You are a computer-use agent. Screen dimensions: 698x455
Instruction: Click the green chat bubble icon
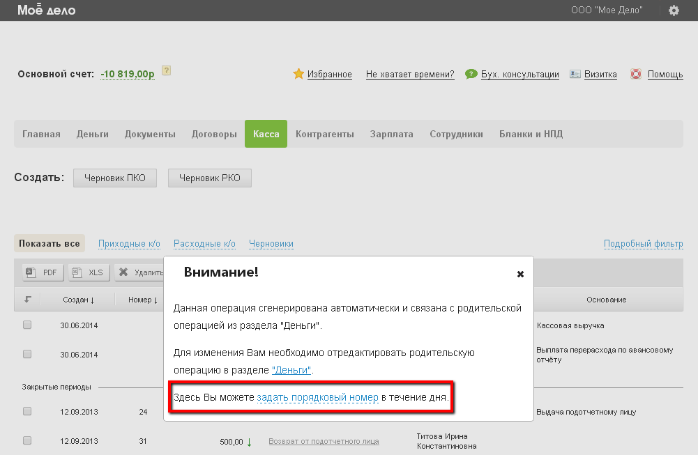coord(471,74)
